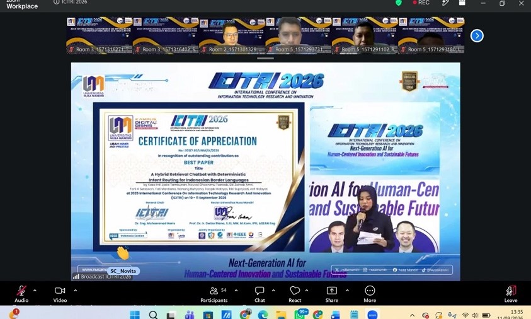Viewport: 531px width, 319px height.
Task: Open the taskbar widget with notification badge 1
Action: [14, 314]
